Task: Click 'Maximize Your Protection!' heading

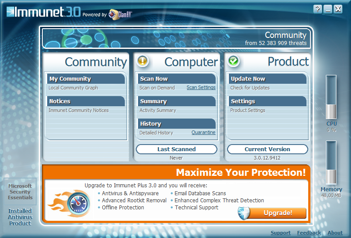Action: (241, 172)
